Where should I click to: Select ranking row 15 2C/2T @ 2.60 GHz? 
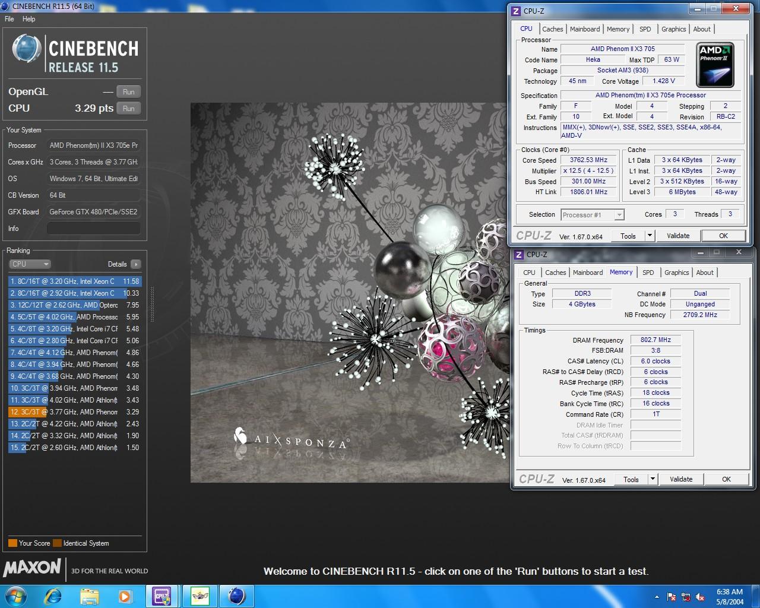point(75,448)
